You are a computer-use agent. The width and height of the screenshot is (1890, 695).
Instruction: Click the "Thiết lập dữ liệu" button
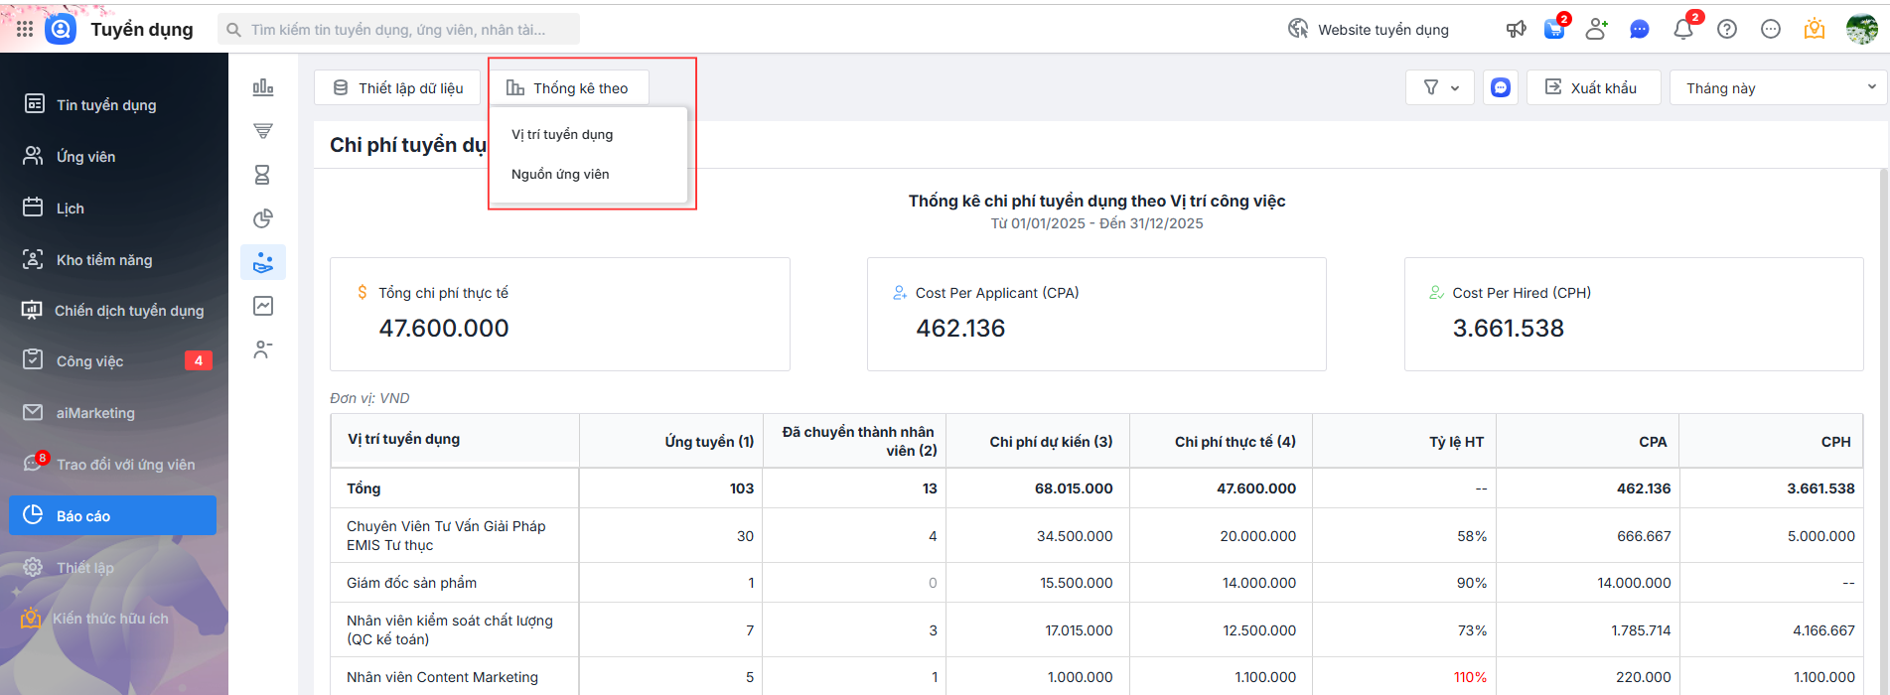coord(398,88)
